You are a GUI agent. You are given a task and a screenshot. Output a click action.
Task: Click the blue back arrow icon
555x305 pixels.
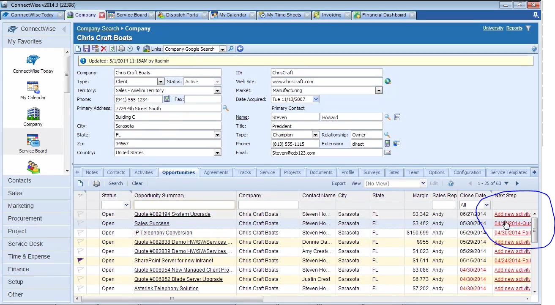click(240, 49)
